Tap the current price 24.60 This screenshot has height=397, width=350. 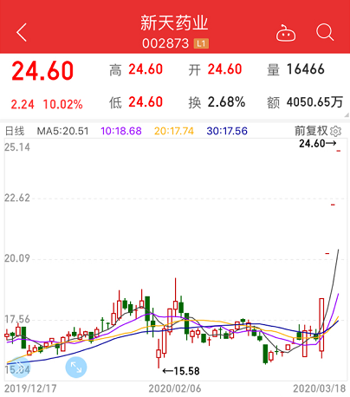tap(42, 71)
